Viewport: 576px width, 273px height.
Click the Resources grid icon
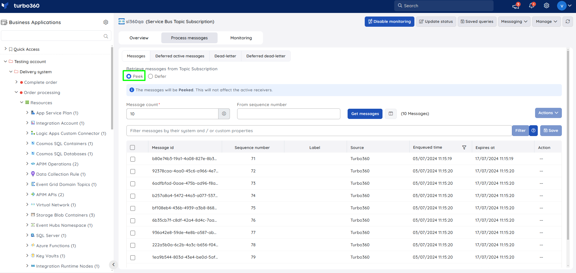click(x=27, y=102)
